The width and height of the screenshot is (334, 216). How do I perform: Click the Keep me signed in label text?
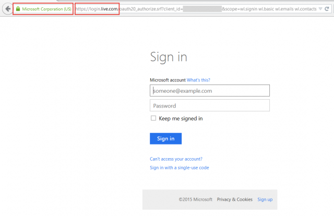[181, 118]
